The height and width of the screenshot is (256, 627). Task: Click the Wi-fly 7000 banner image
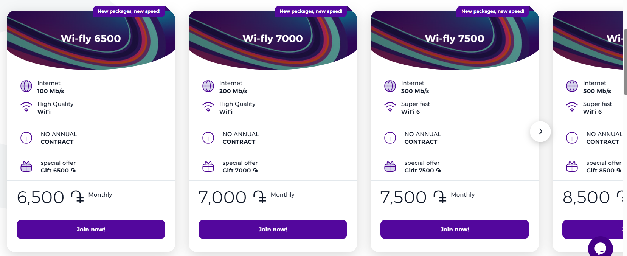[x=273, y=40]
